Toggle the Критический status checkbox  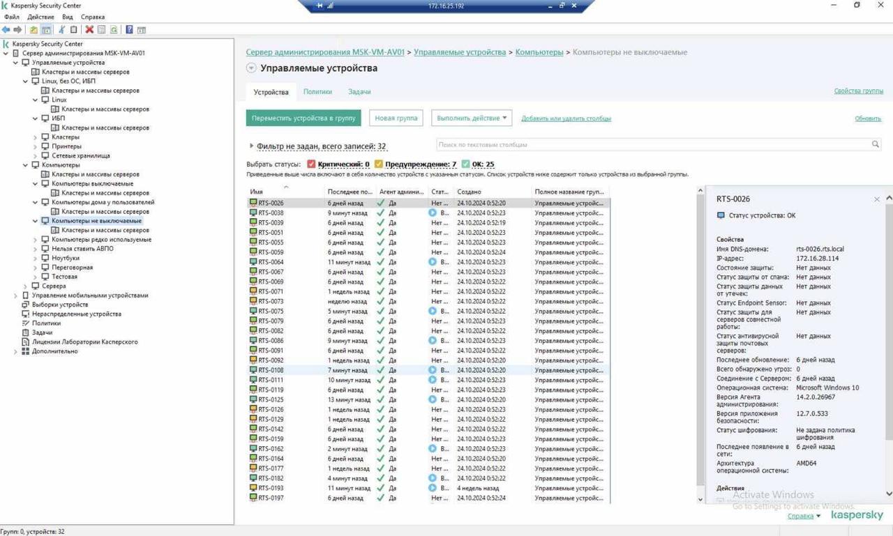coord(311,164)
